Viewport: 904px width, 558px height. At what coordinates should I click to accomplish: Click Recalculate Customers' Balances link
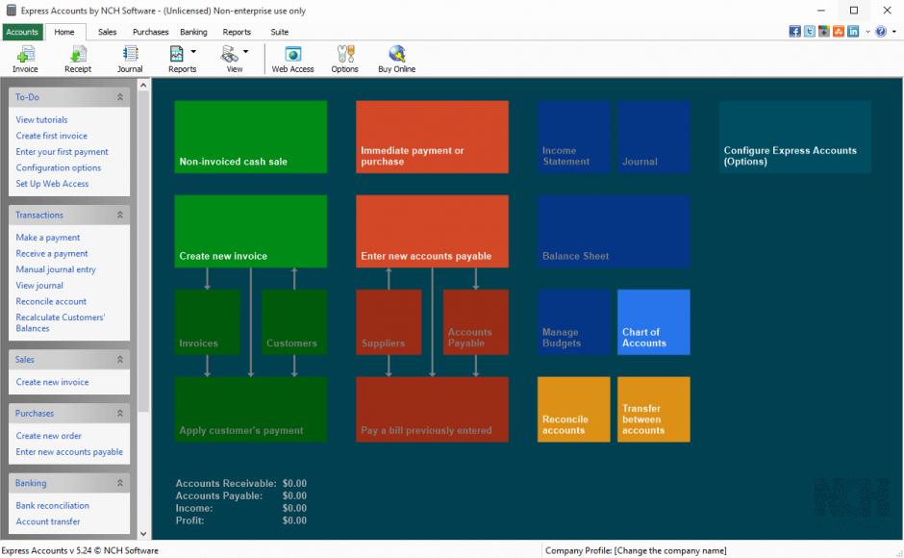(x=61, y=322)
